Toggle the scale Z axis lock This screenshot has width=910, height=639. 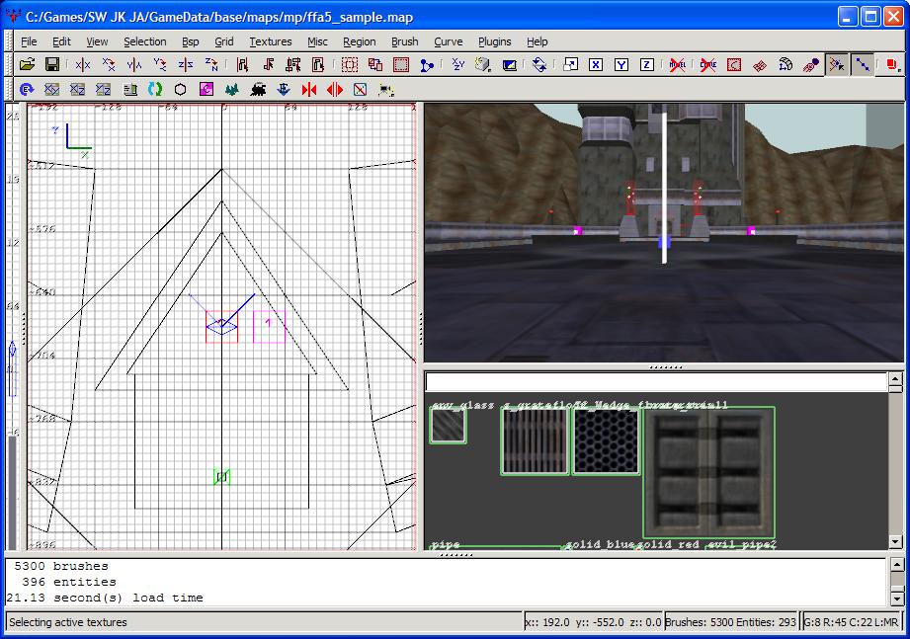coord(646,64)
